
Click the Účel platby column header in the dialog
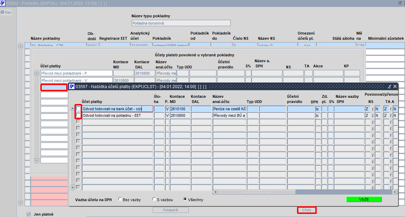point(92,102)
